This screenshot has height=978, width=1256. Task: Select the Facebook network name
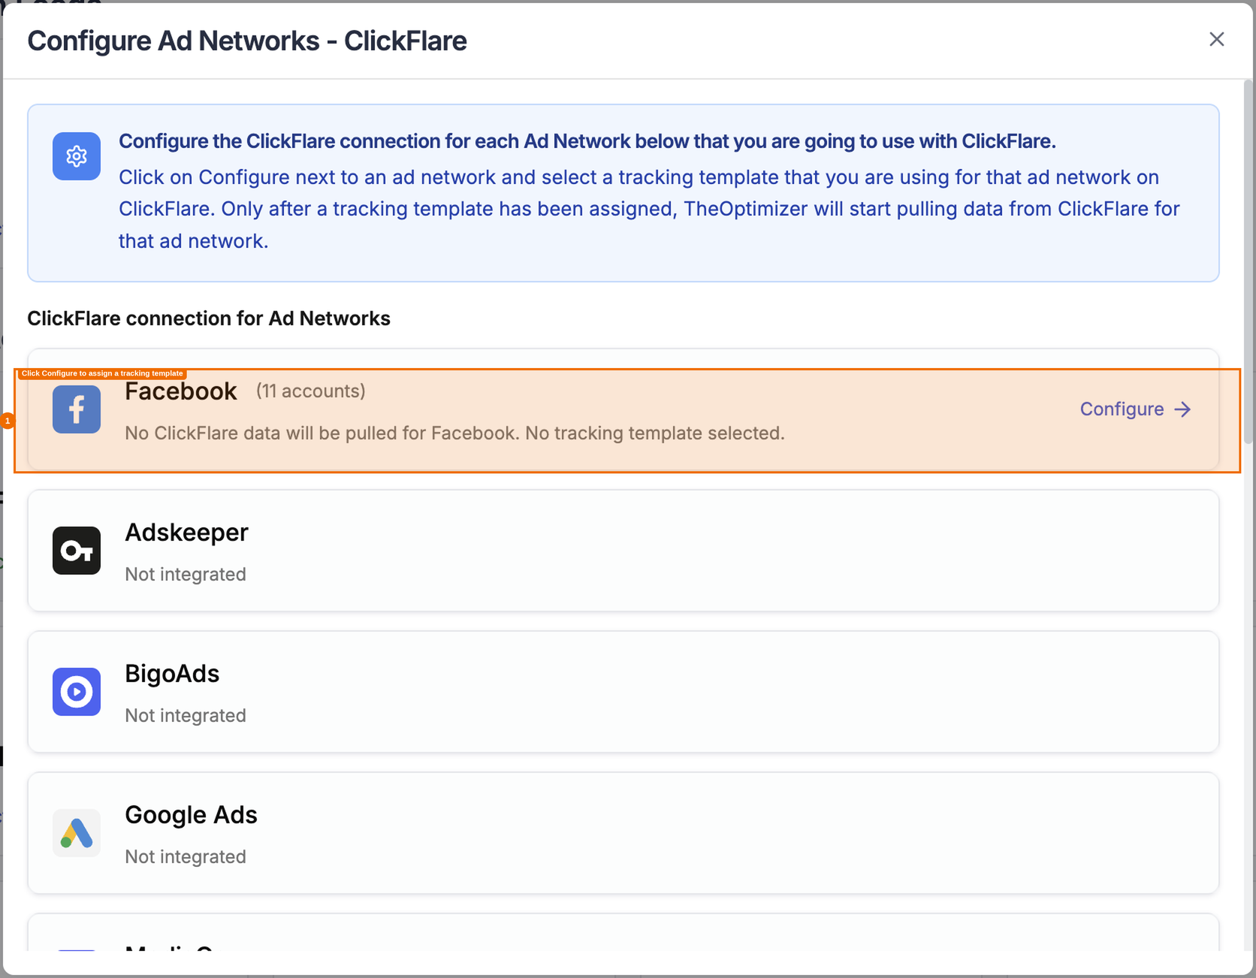[x=181, y=391]
